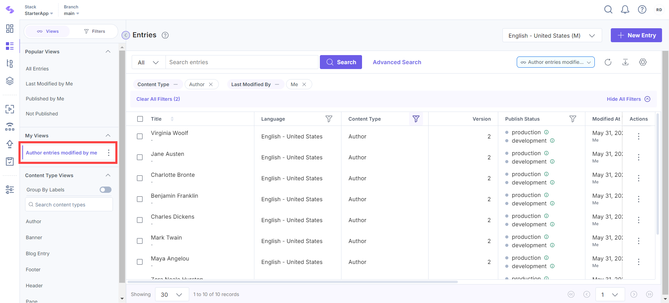
Task: Remove the Author filter chip
Action: click(x=211, y=84)
